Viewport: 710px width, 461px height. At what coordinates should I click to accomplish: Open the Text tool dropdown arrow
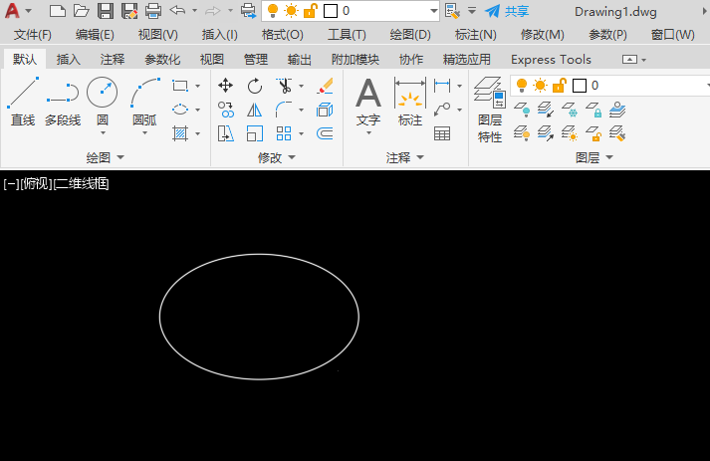tap(368, 133)
